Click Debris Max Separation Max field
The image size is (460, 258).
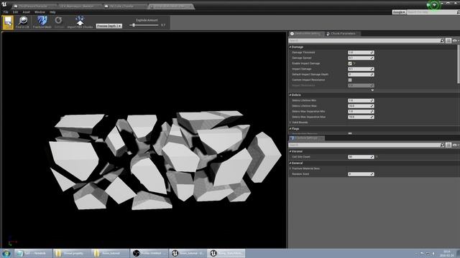[361, 117]
